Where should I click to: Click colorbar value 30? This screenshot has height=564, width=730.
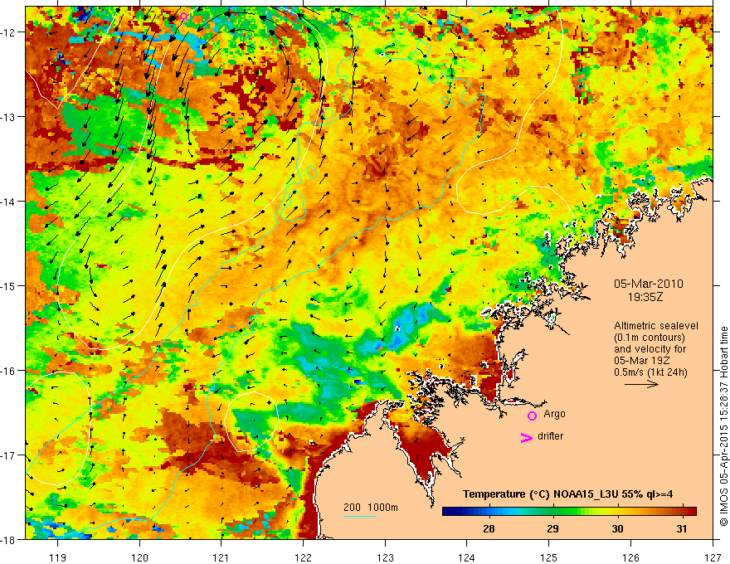coord(617,528)
